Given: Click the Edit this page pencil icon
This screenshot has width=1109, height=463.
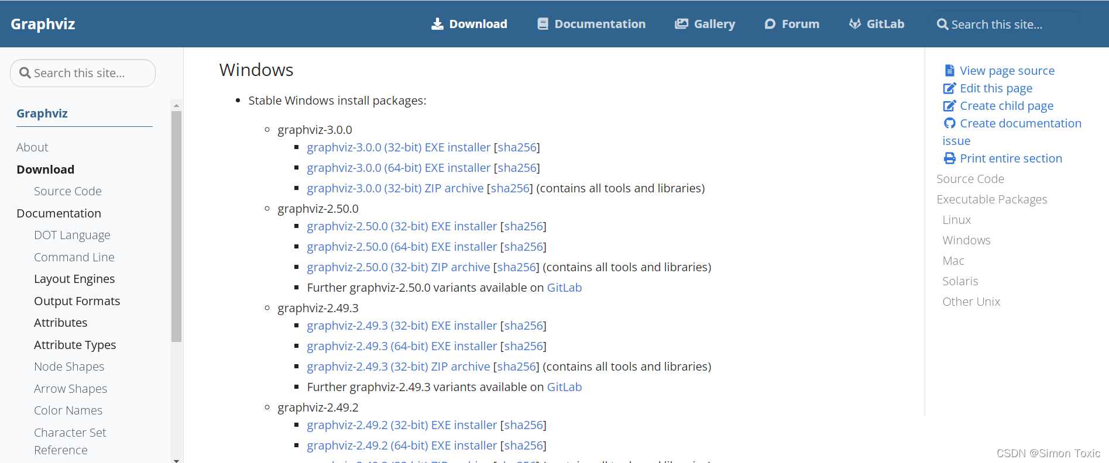Looking at the screenshot, I should click(949, 88).
